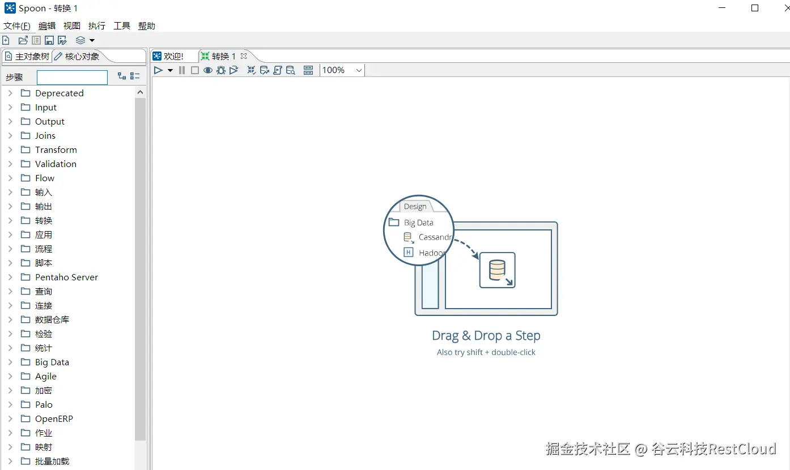Click the Spoon application icon in title bar

10,8
